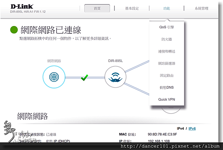The height and width of the screenshot is (150, 223).
Task: Open the 系統管理 management menu
Action: 201,9
